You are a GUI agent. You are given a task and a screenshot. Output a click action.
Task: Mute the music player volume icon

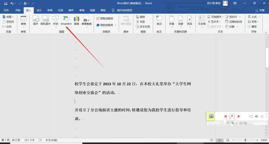[x=257, y=116]
